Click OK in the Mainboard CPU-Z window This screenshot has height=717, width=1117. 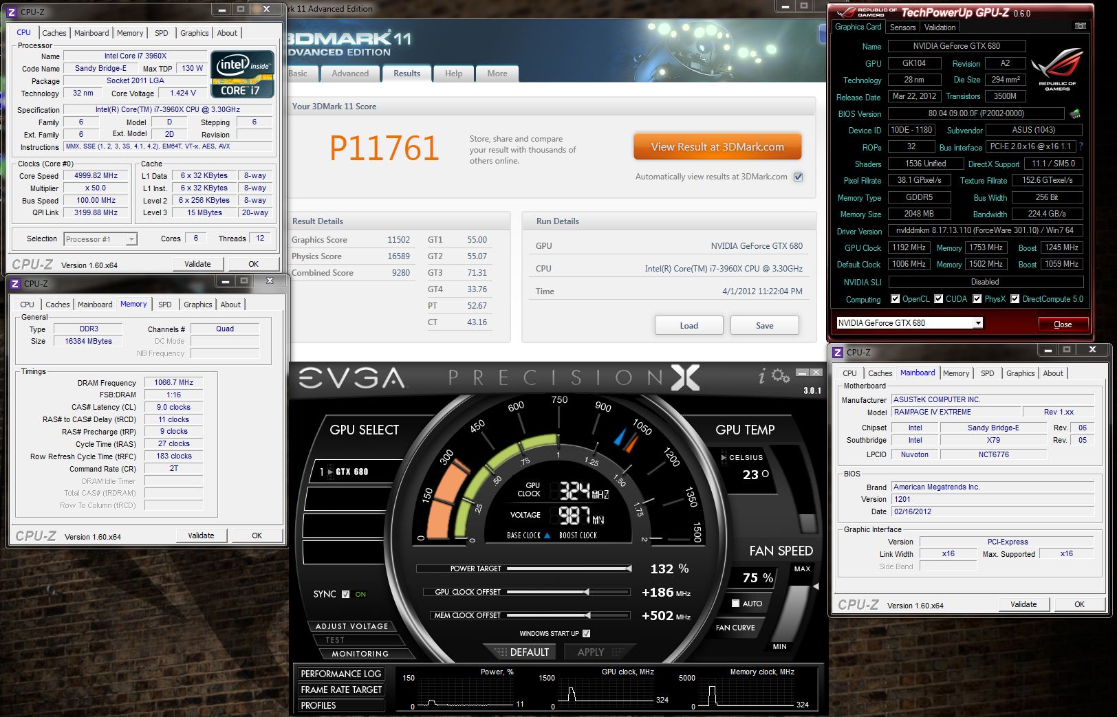pyautogui.click(x=1079, y=604)
